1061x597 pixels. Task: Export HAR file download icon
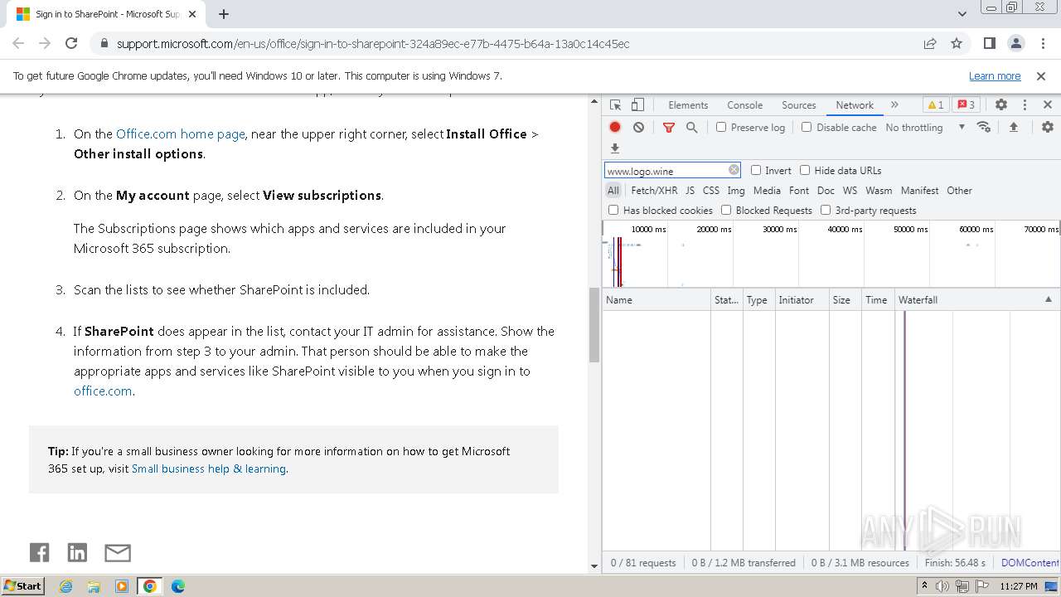[x=615, y=148]
